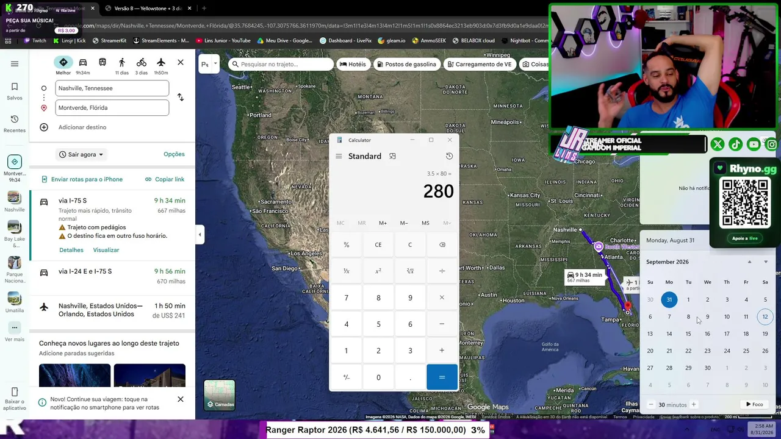Select flight mode showing 1h50m
This screenshot has width=781, height=439.
point(161,66)
